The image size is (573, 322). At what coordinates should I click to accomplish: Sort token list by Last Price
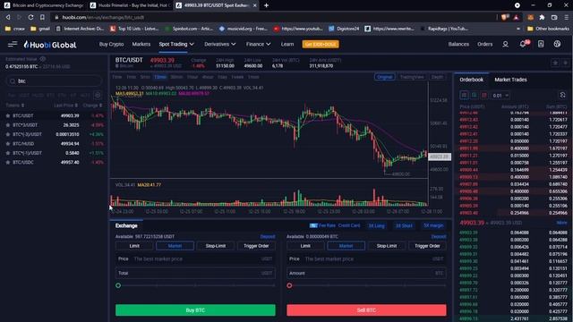tap(65, 106)
